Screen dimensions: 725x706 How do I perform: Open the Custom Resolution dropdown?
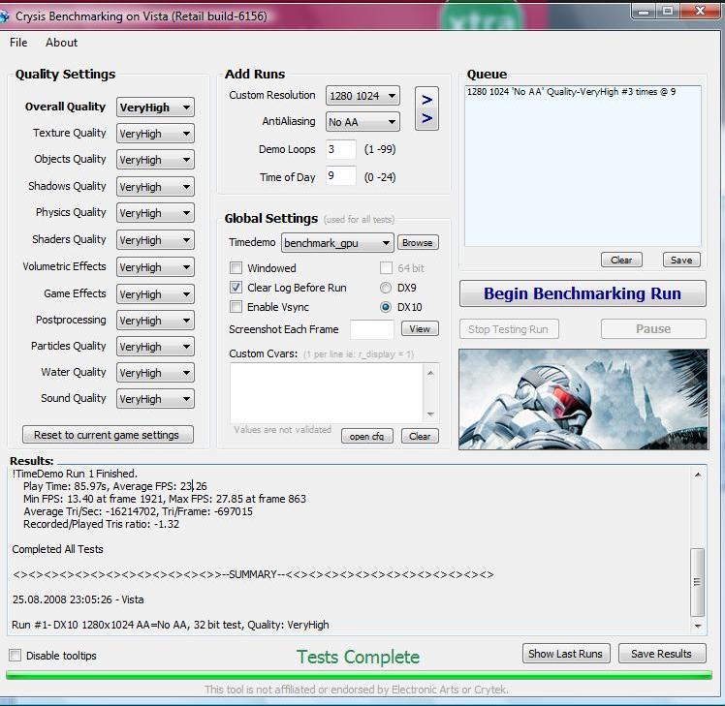point(362,96)
